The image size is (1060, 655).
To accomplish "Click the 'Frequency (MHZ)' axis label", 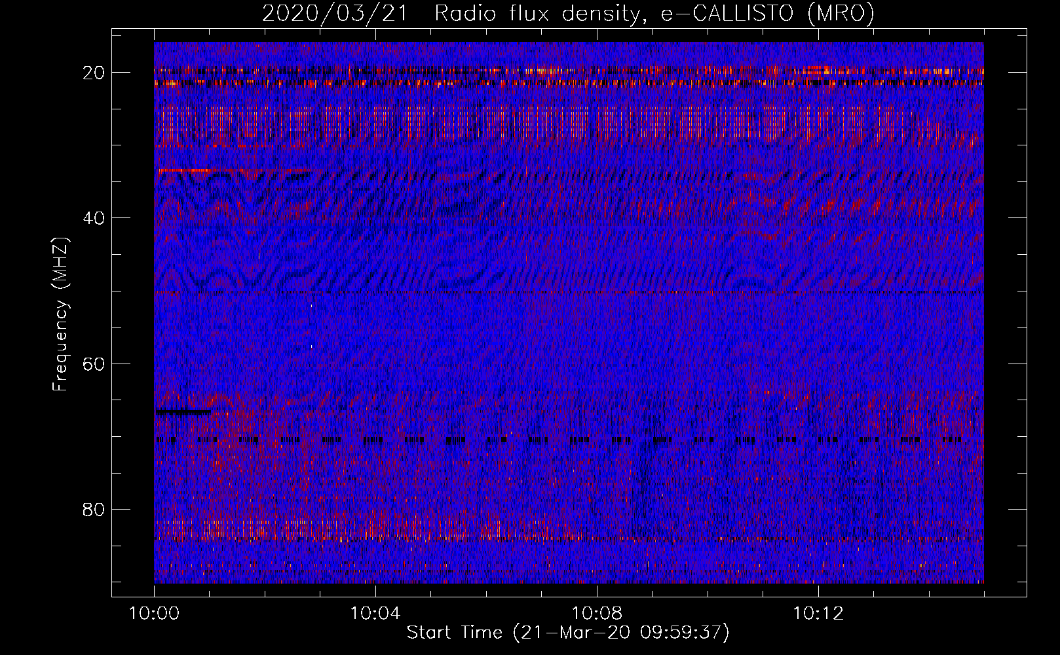I will pyautogui.click(x=60, y=314).
